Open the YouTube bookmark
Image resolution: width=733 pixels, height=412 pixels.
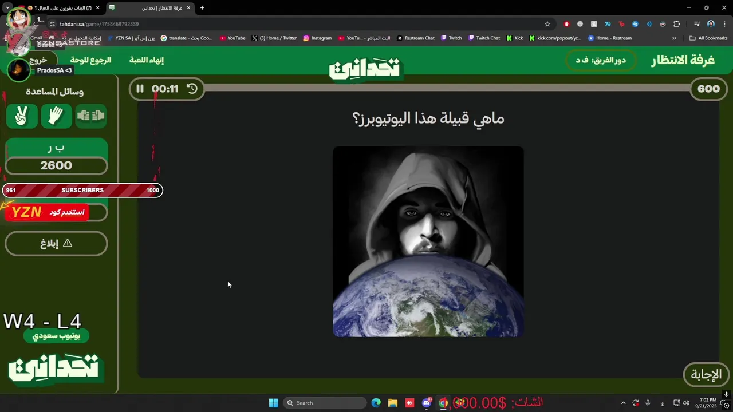[232, 38]
